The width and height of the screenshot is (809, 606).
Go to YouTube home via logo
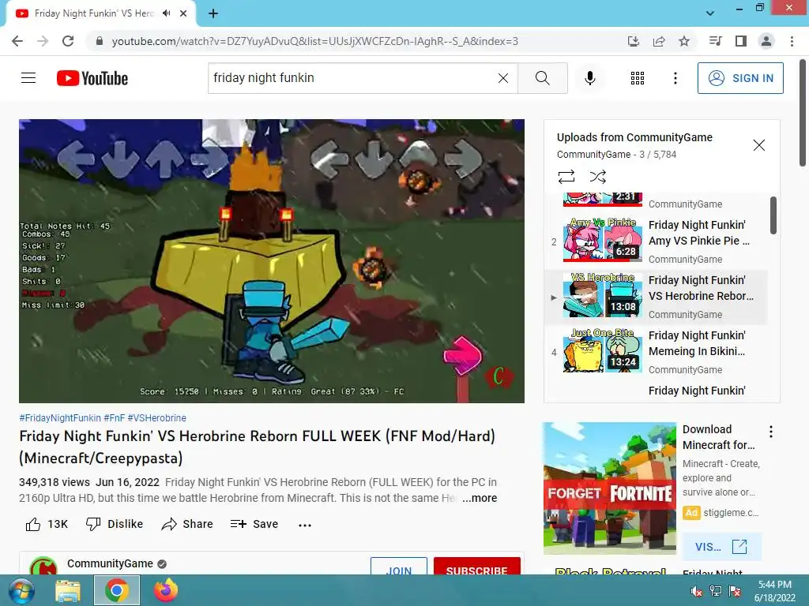92,78
